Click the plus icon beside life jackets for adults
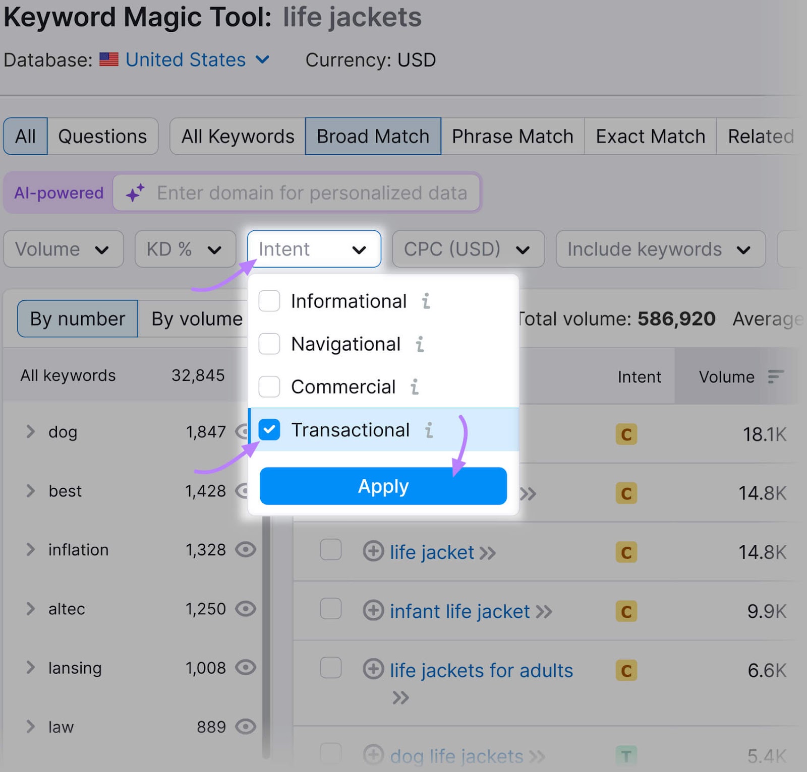This screenshot has height=772, width=807. [x=373, y=669]
